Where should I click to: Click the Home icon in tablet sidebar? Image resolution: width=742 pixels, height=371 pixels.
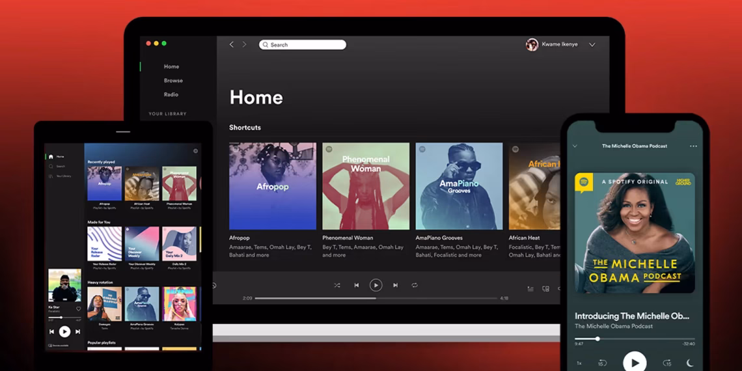click(51, 157)
